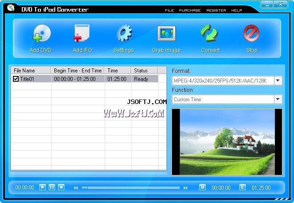Pause the video preview
Screen dimensions: 294x203
click(x=52, y=187)
